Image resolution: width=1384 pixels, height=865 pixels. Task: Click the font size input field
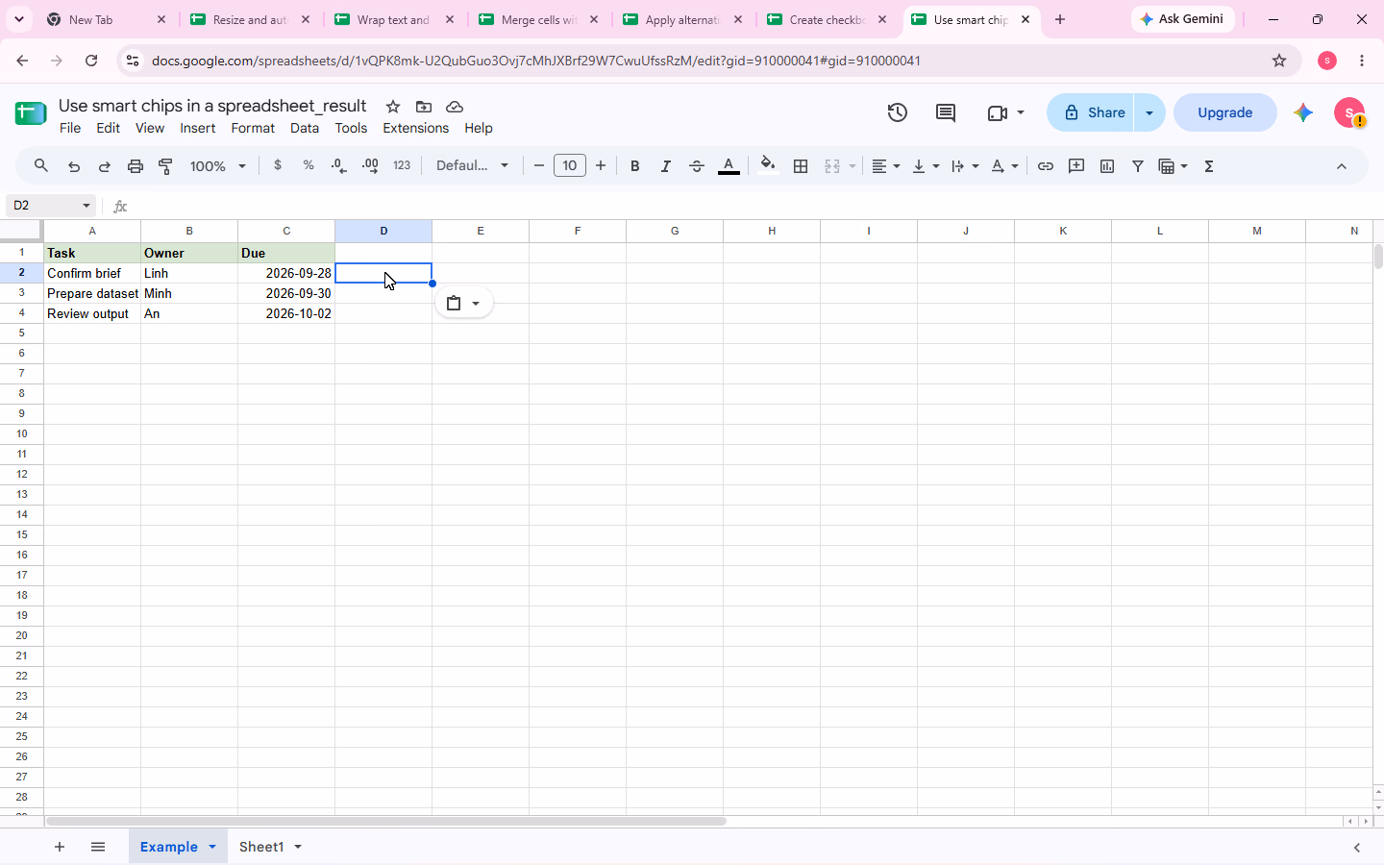click(570, 165)
